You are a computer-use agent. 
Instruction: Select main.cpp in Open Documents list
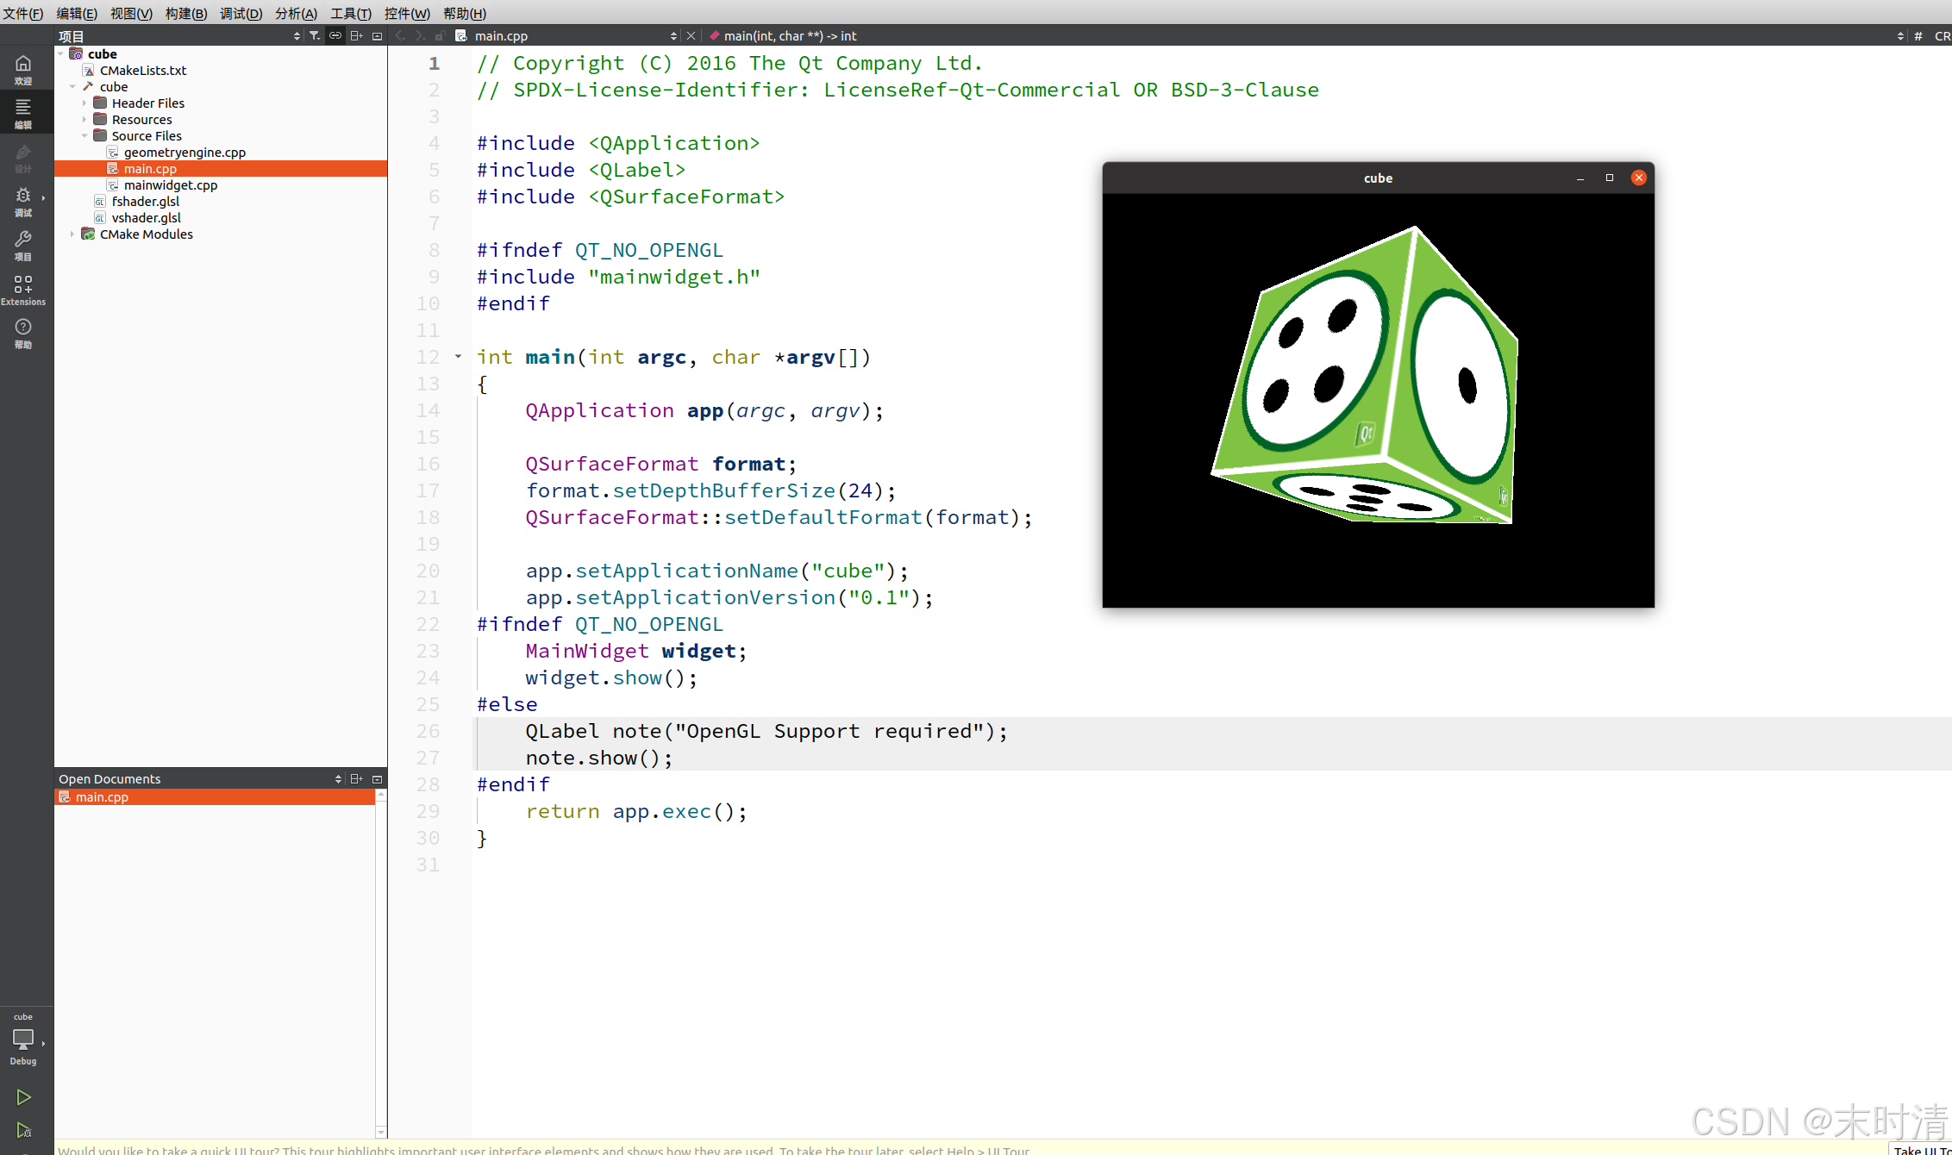pyautogui.click(x=215, y=796)
